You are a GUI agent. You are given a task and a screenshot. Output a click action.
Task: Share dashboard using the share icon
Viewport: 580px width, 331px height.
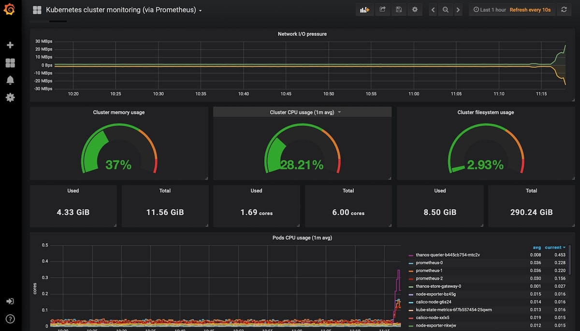pyautogui.click(x=382, y=10)
